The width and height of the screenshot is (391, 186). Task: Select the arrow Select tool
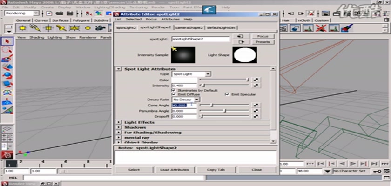(7, 41)
